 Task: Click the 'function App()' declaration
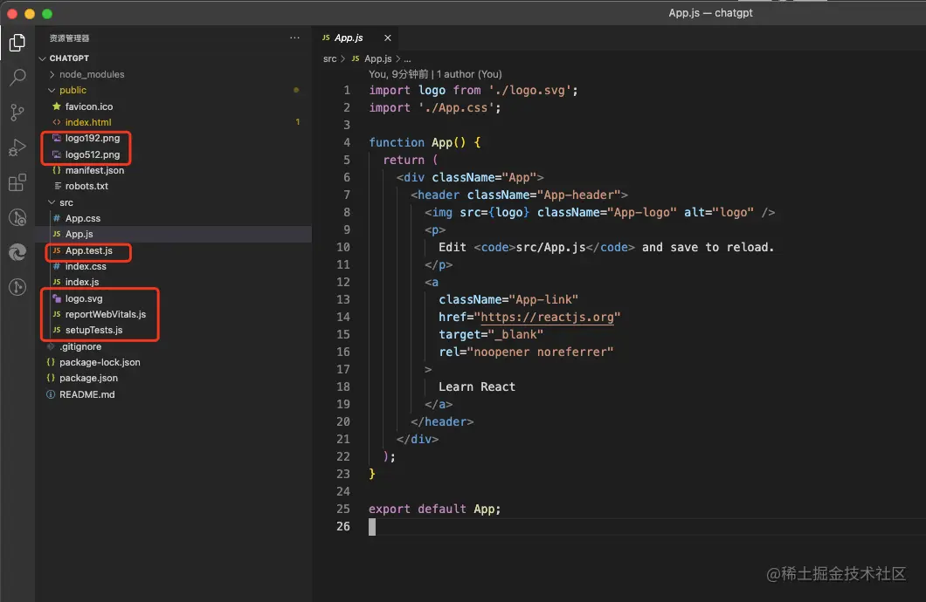[417, 143]
